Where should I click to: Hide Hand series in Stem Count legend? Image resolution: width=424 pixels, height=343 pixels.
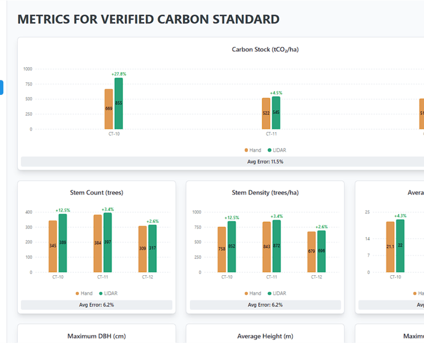(84, 293)
